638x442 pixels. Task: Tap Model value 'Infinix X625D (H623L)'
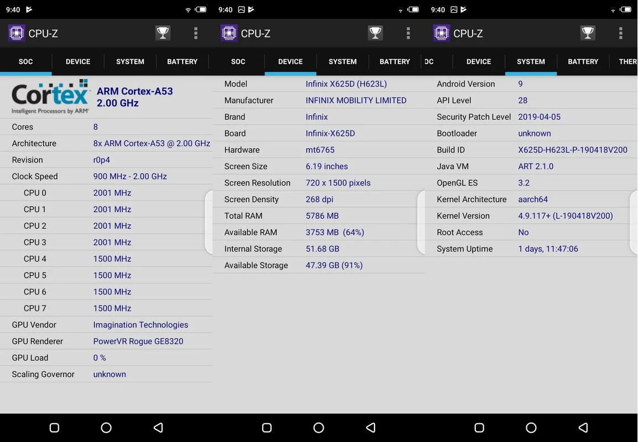346,83
